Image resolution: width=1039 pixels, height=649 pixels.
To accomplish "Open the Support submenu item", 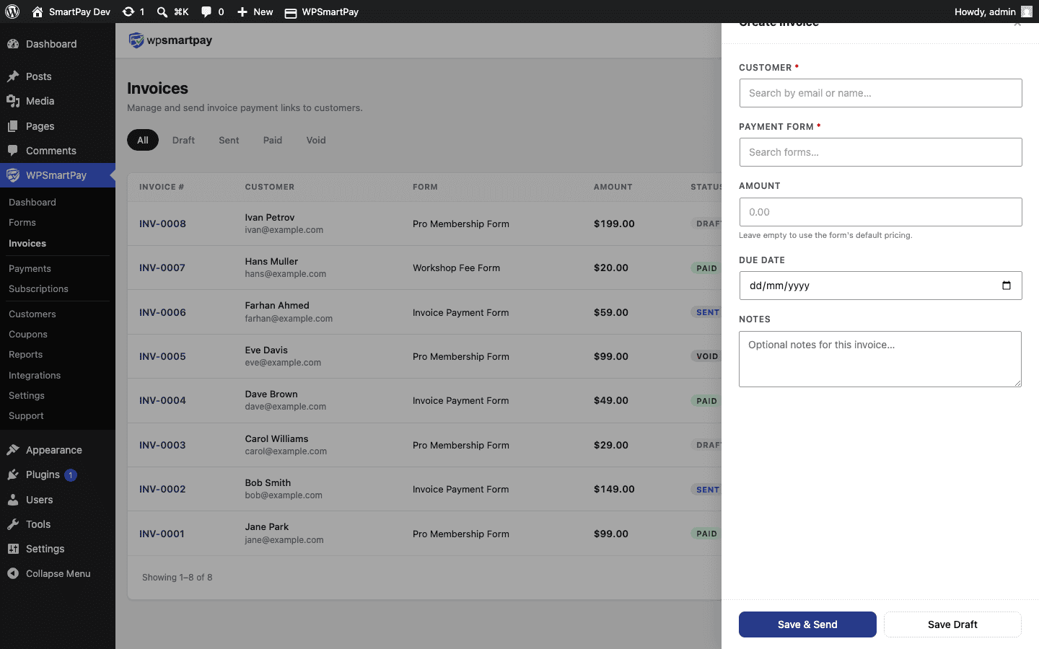I will [x=26, y=415].
